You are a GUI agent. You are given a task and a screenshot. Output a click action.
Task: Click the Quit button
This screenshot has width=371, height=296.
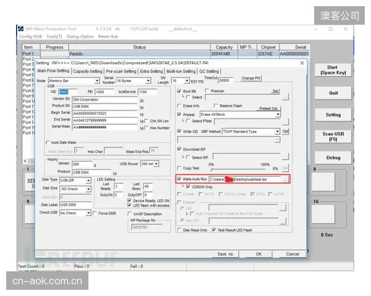click(x=333, y=93)
